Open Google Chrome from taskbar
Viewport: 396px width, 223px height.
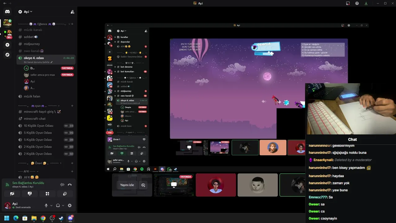coord(43,218)
